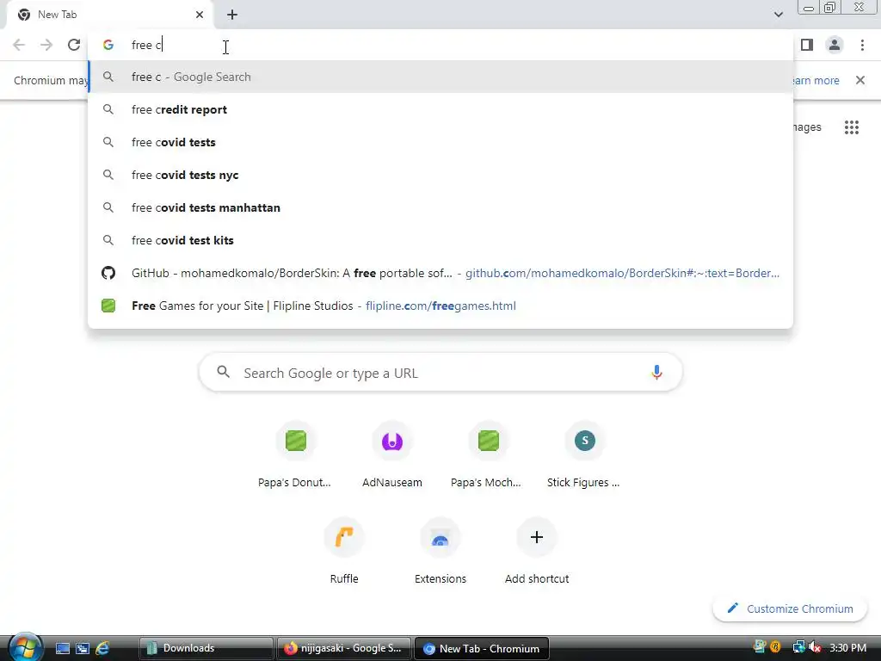
Task: Click the Google icon in the address bar
Action: [108, 45]
